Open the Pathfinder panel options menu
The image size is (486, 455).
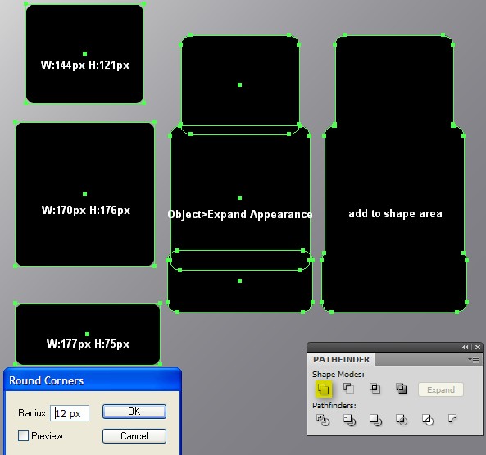475,360
